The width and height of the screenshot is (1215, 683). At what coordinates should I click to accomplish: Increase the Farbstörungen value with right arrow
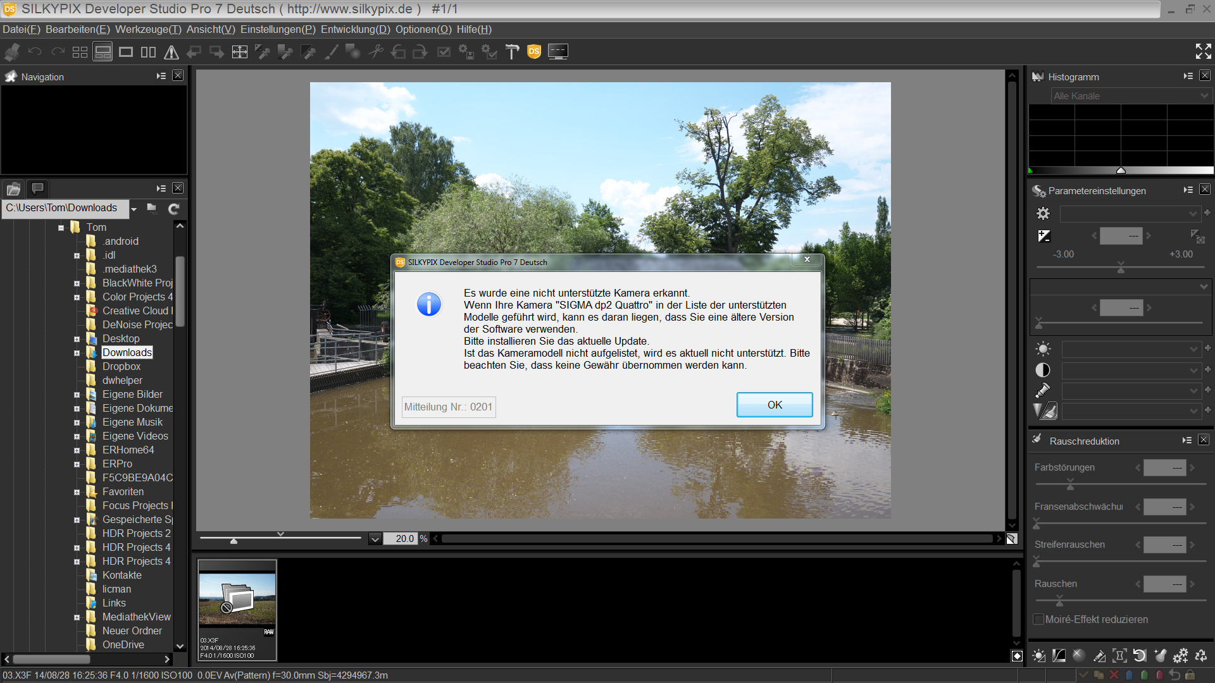tap(1192, 468)
